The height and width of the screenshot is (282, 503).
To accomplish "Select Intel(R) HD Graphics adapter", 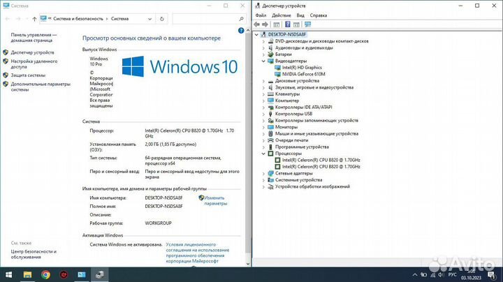I will [x=302, y=68].
